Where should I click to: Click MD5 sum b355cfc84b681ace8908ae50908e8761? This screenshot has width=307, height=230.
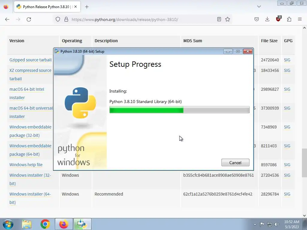point(219,175)
